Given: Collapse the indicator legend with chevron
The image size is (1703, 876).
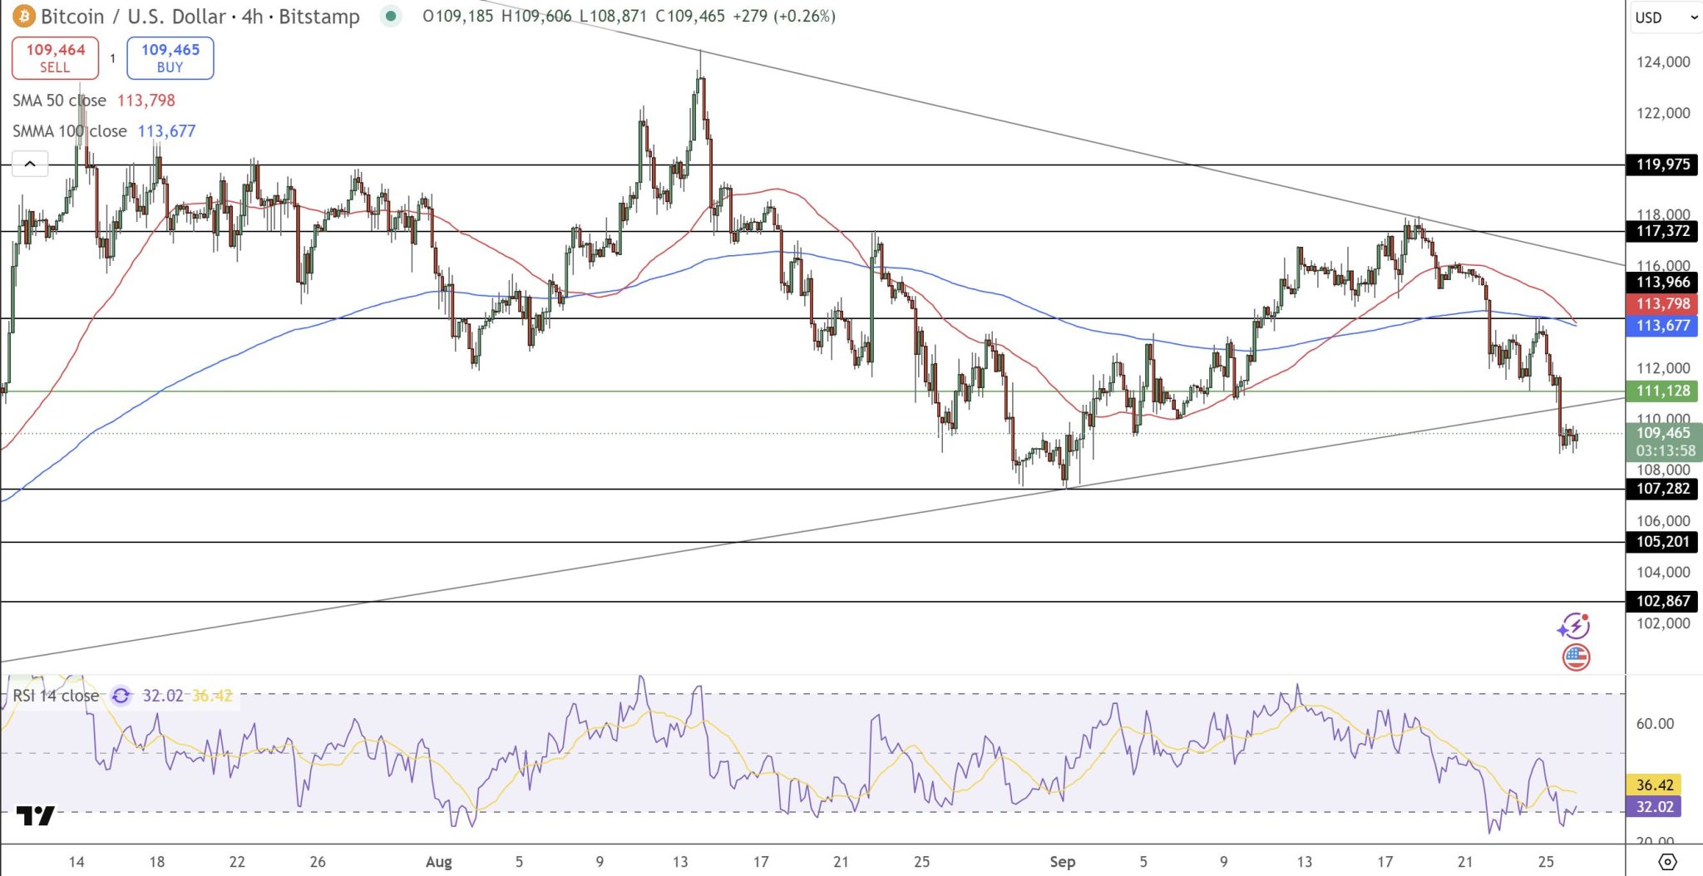Looking at the screenshot, I should tap(30, 164).
